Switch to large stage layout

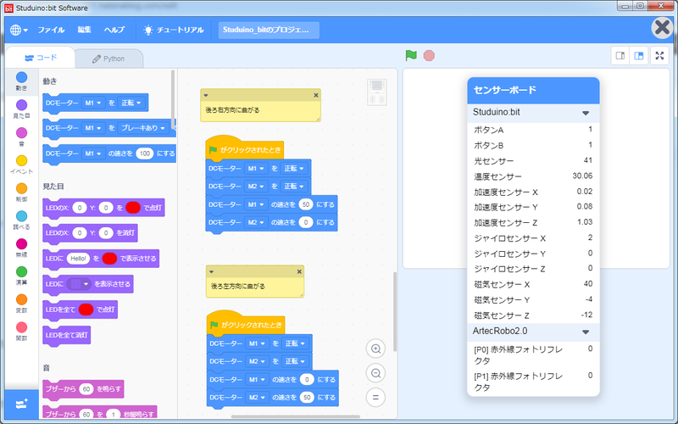tap(639, 56)
